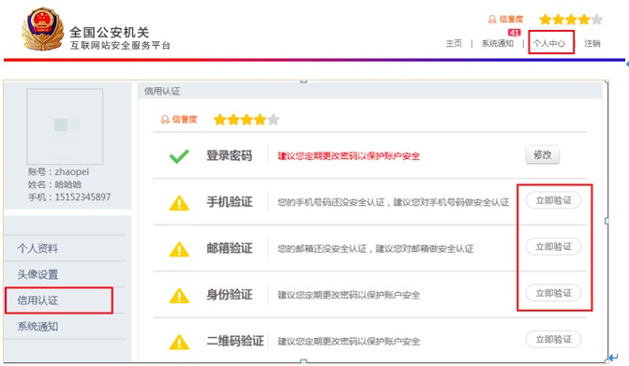Viewport: 629px width, 366px height.
Task: Go to 主页 in top navigation
Action: [454, 43]
